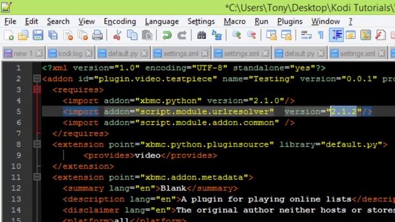
Task: Switch to the new 1 tab
Action: point(23,54)
